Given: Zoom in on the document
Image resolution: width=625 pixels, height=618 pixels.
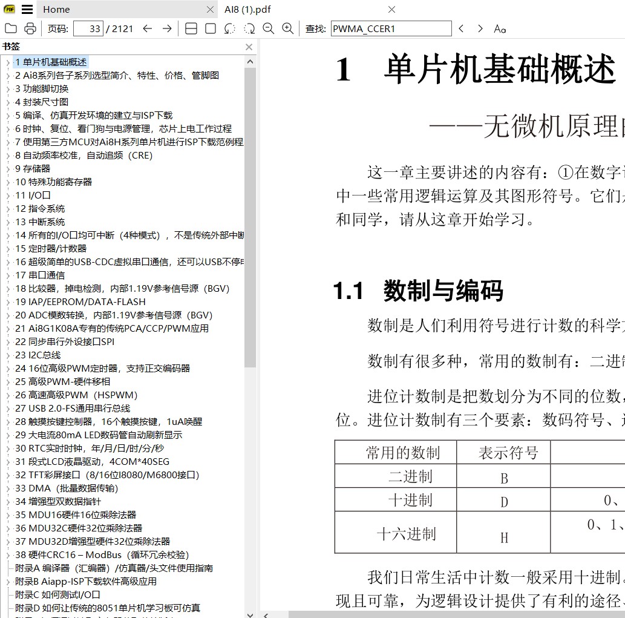Looking at the screenshot, I should [x=287, y=28].
